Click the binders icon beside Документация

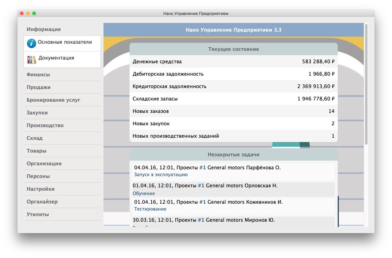point(32,60)
